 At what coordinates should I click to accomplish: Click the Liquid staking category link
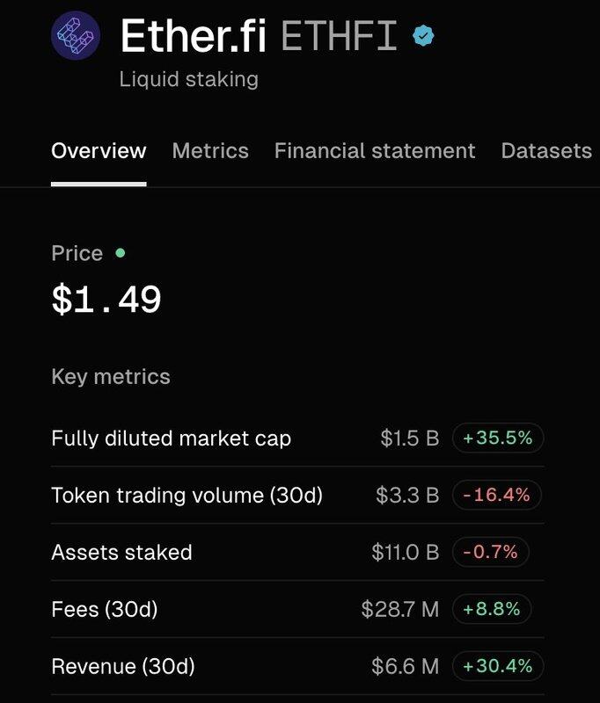(189, 80)
